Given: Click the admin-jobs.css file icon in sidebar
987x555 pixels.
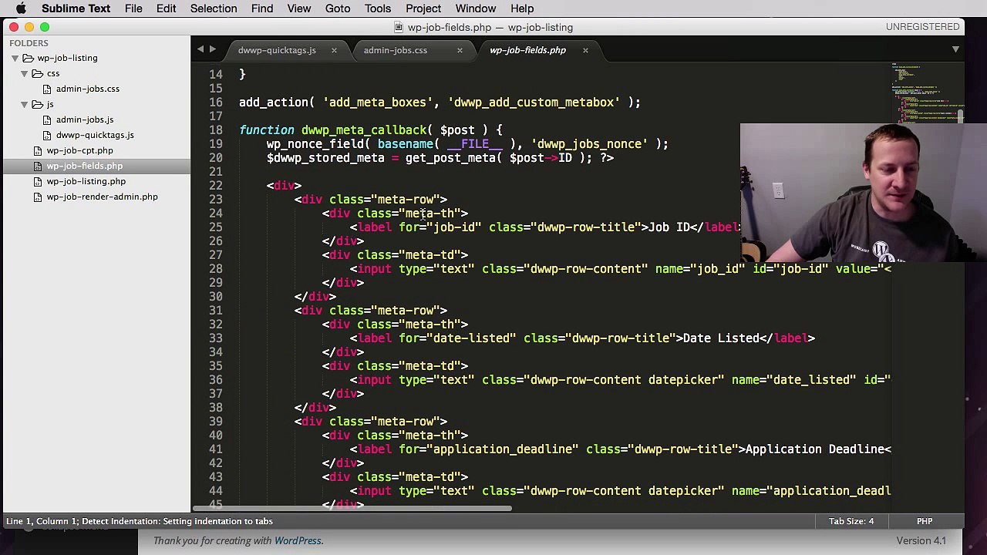Looking at the screenshot, I should coord(47,89).
